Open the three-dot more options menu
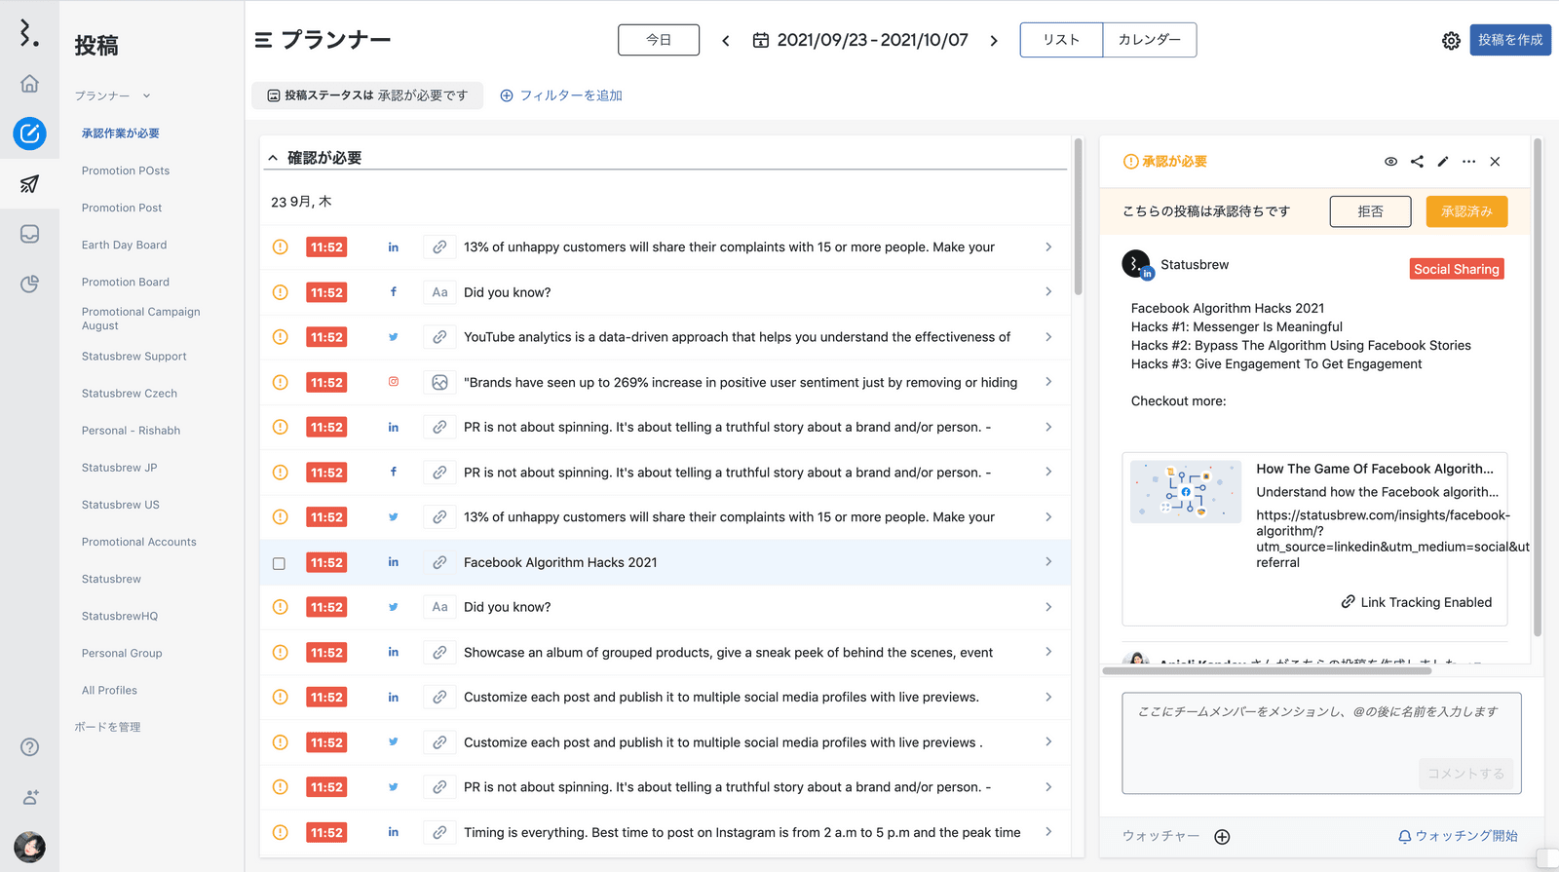This screenshot has width=1559, height=872. pos(1468,162)
